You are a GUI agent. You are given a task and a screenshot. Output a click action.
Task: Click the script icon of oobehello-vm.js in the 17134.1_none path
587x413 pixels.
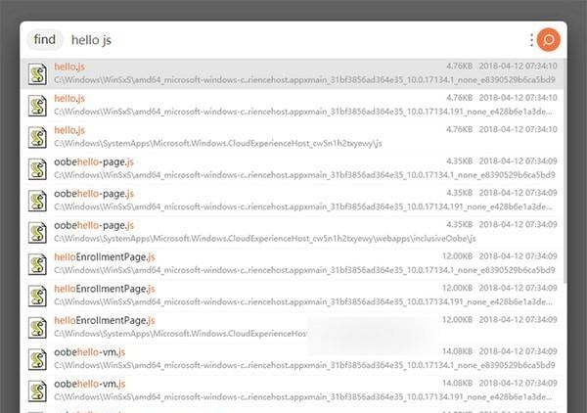click(x=38, y=359)
